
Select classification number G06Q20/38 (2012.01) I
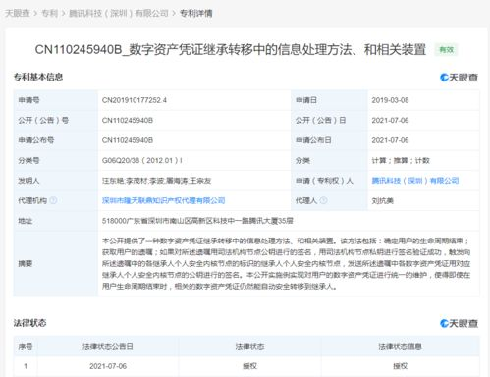(142, 160)
